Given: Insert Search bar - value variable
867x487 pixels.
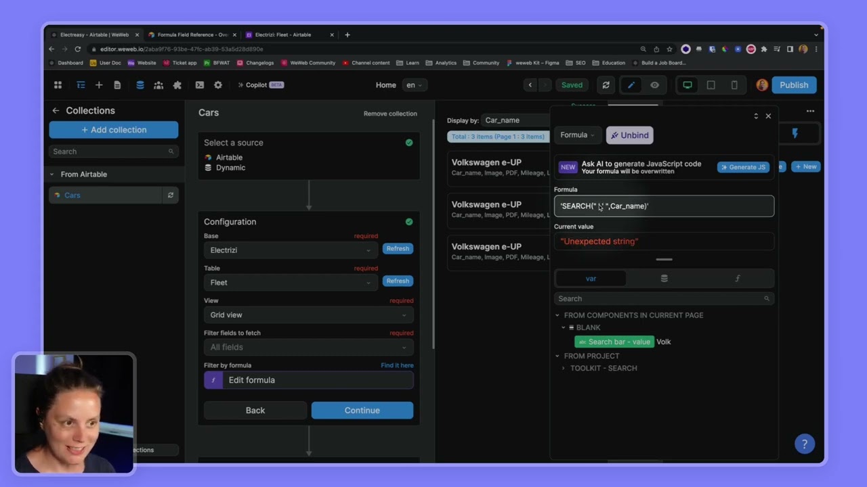Looking at the screenshot, I should 614,342.
